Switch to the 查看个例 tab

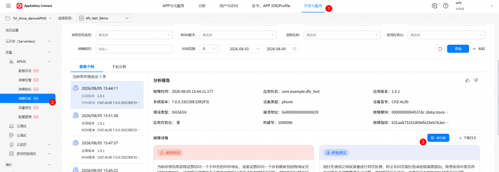(x=86, y=67)
